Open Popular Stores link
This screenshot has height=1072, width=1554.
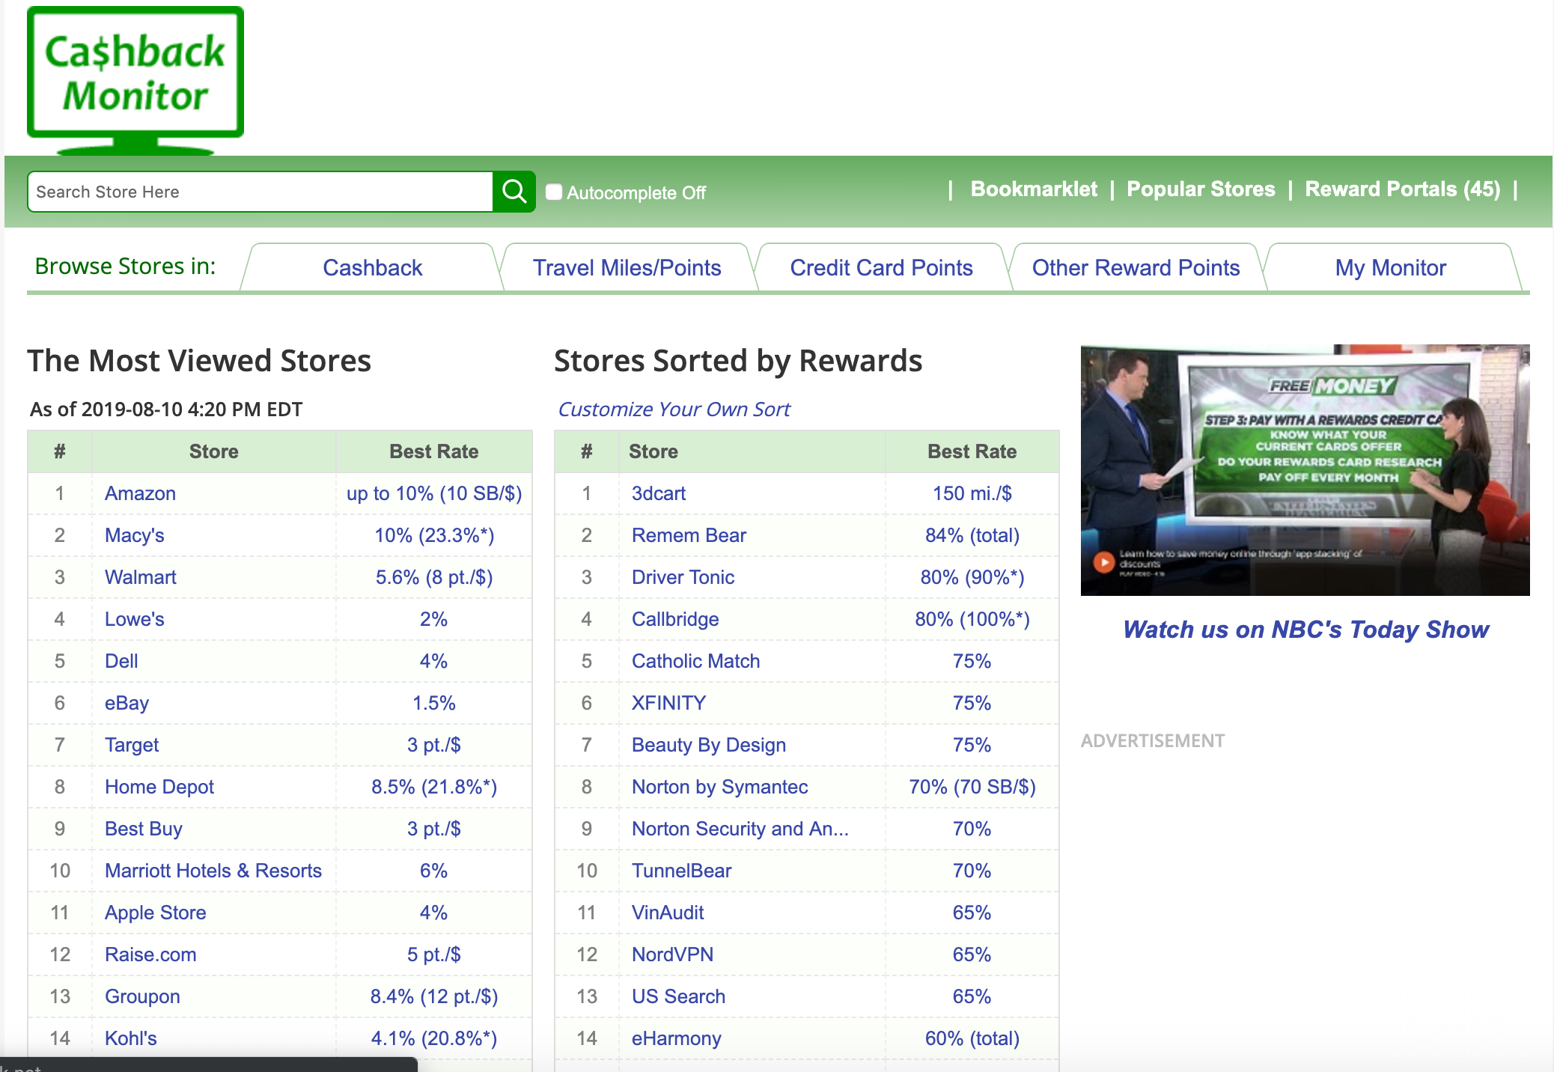(1201, 189)
